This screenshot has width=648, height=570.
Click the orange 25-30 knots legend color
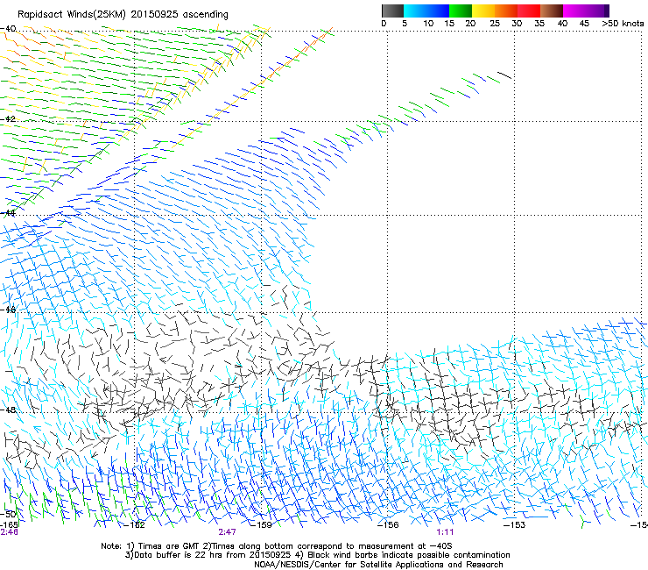pyautogui.click(x=506, y=11)
